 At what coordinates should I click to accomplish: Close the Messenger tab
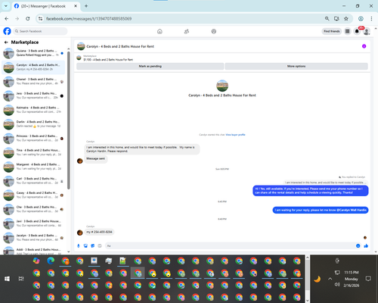point(76,6)
